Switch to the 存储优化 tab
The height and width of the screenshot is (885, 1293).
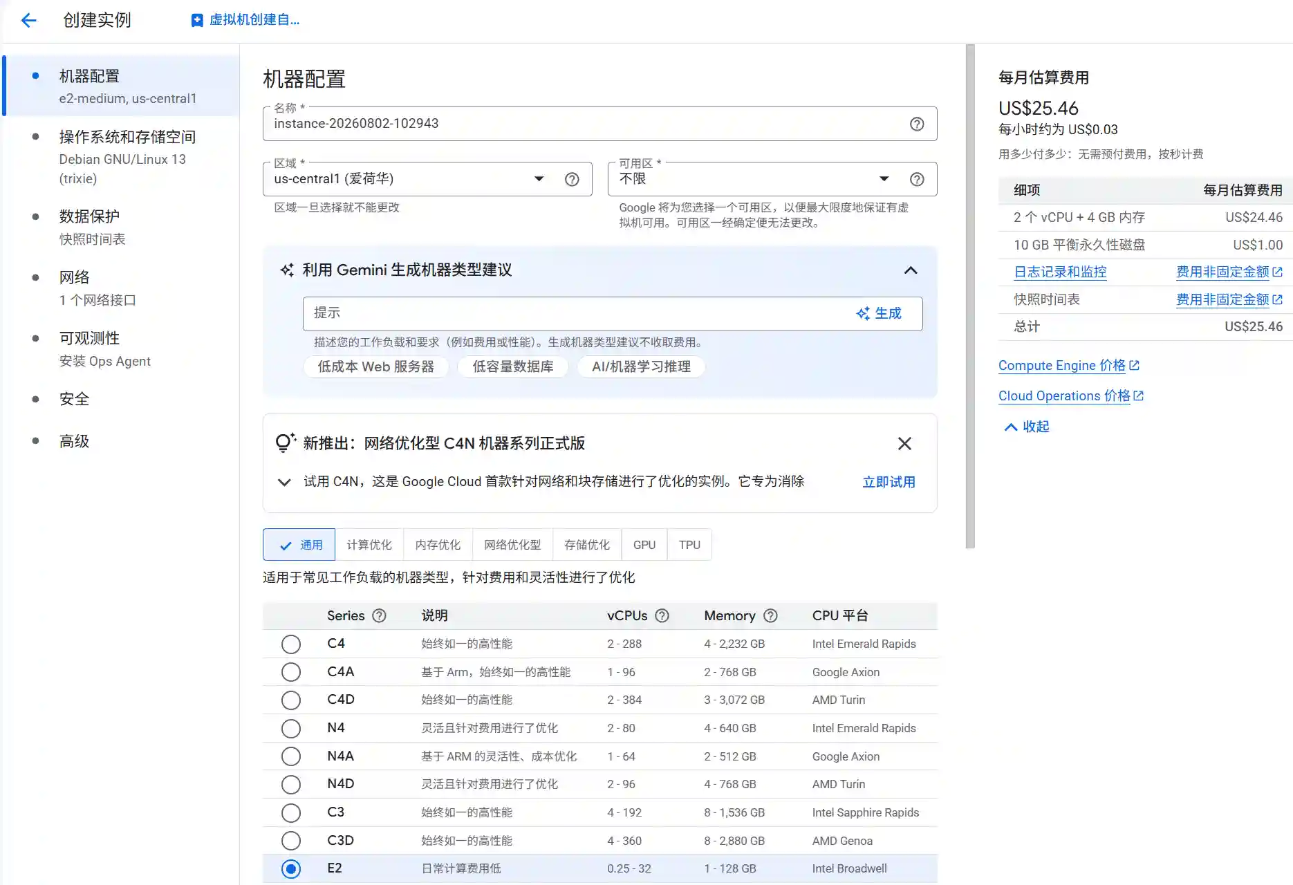click(x=587, y=545)
